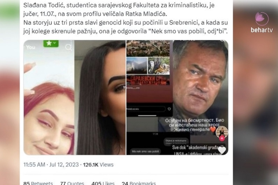
Task: Open the 24 Bookmarks count
Action: pos(139,183)
